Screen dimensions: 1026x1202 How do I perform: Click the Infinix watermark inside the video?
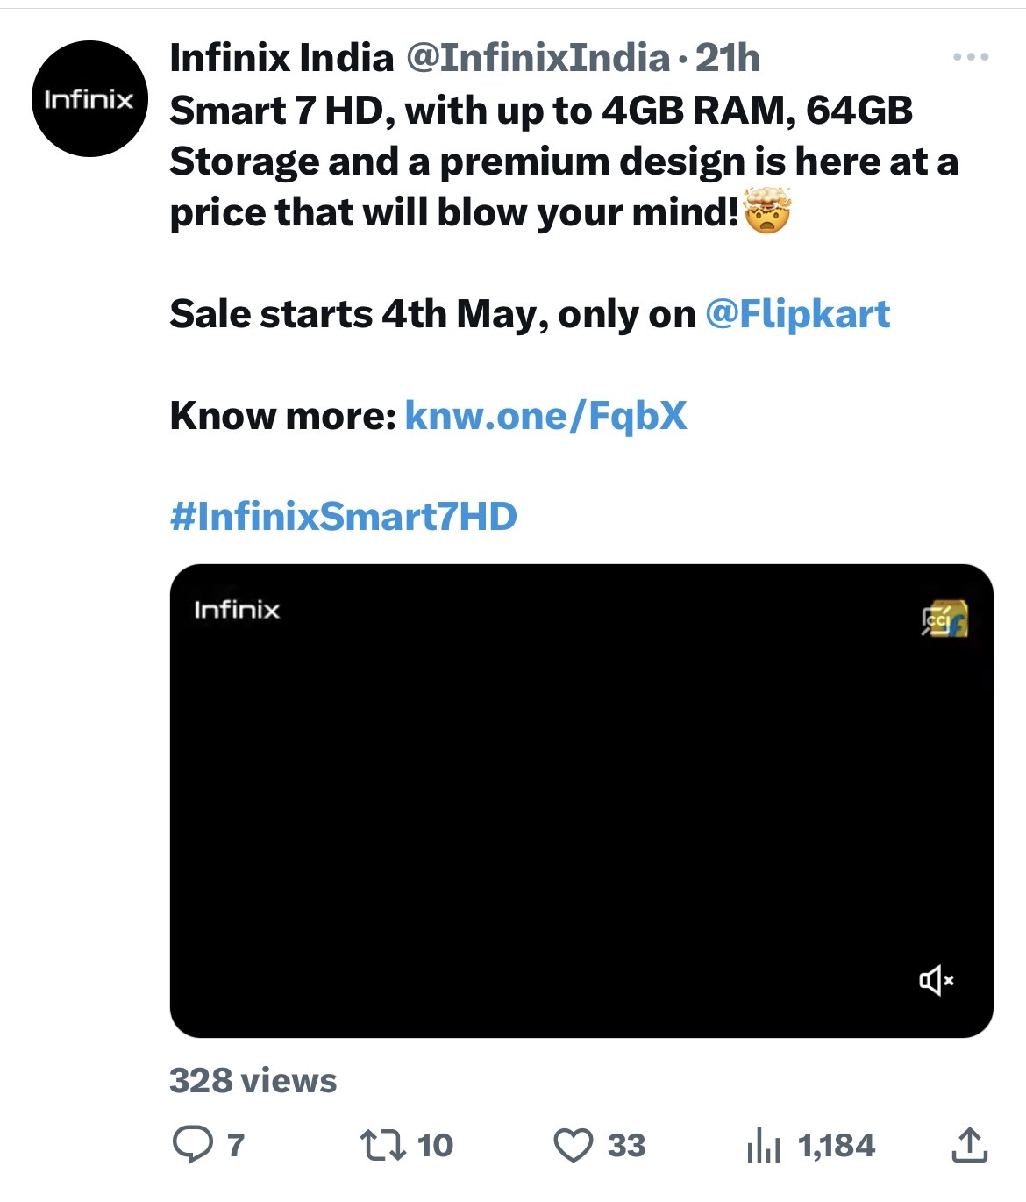coord(237,610)
